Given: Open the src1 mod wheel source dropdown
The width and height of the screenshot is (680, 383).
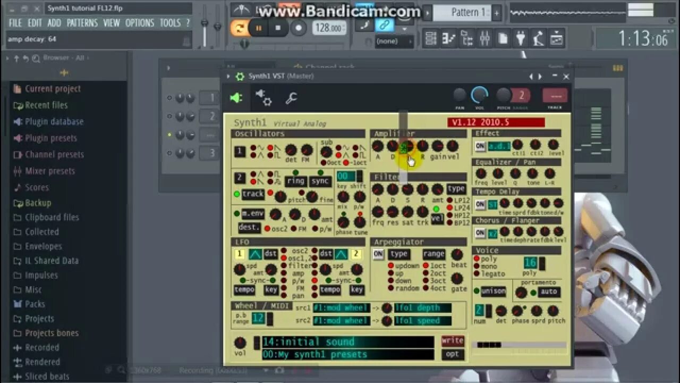Looking at the screenshot, I should (341, 308).
